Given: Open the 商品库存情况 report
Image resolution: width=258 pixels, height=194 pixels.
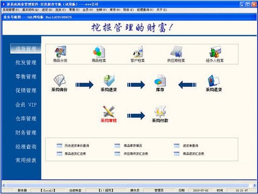Looking at the screenshot, I should click(128, 145).
